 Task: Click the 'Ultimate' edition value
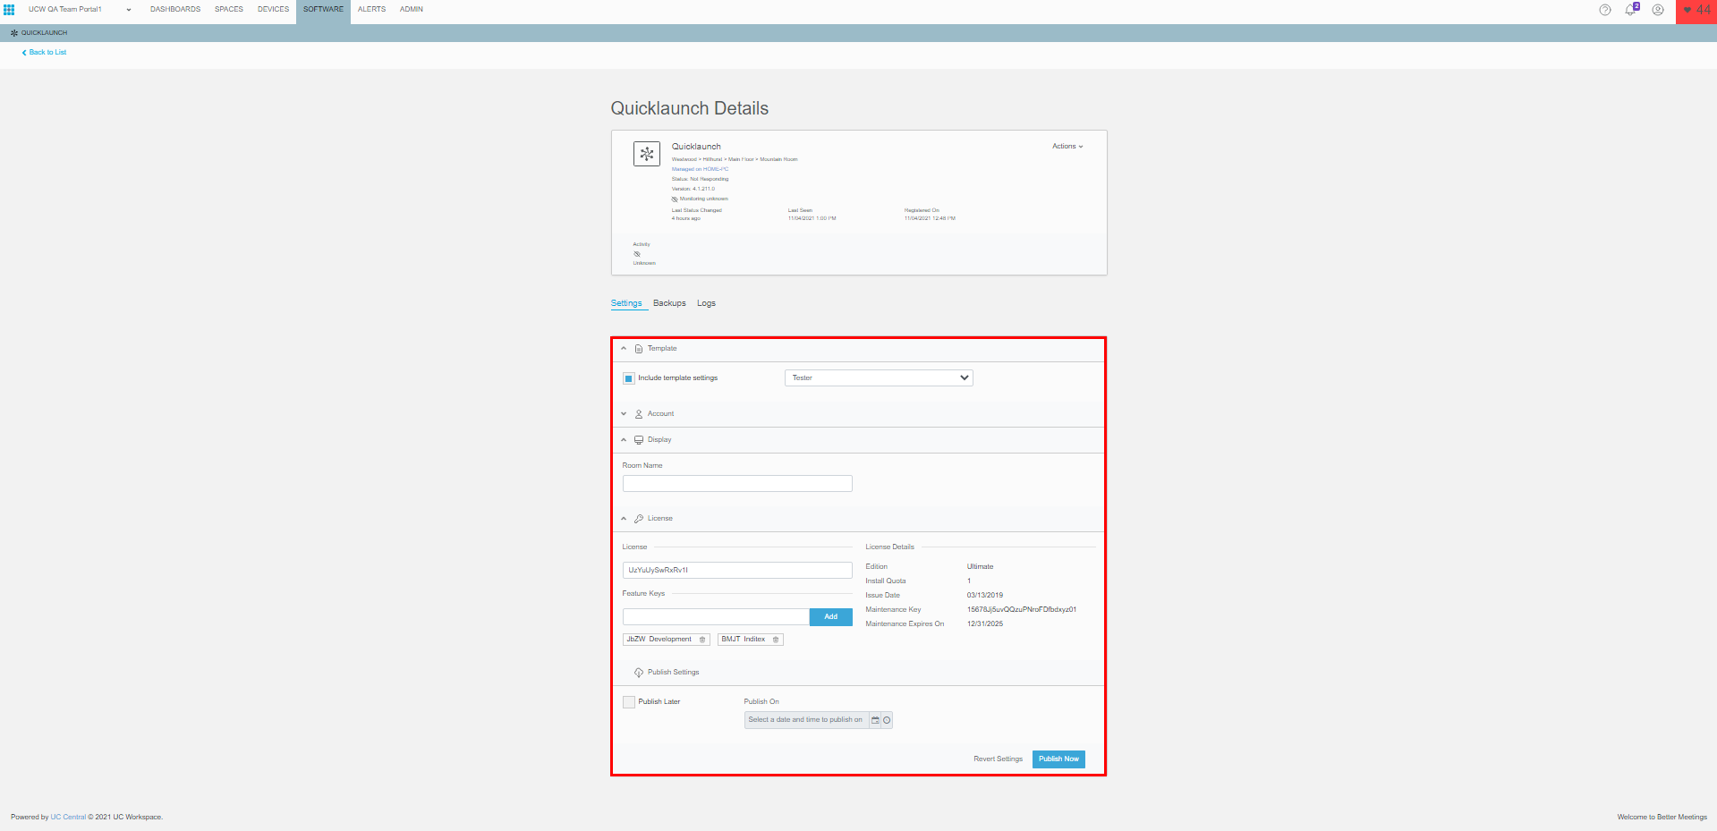click(x=980, y=567)
